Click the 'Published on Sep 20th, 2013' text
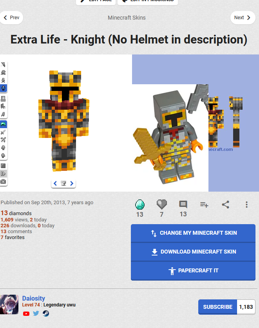 click(x=47, y=203)
